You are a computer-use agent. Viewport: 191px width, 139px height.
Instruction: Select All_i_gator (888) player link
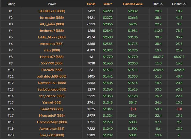point(52,24)
